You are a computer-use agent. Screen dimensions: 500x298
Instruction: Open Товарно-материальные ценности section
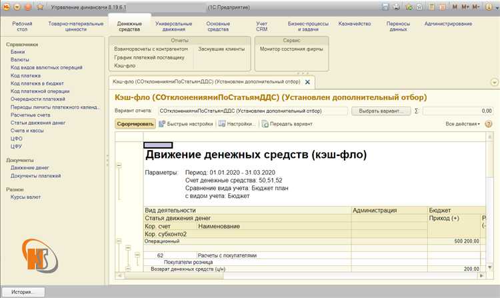[76, 26]
